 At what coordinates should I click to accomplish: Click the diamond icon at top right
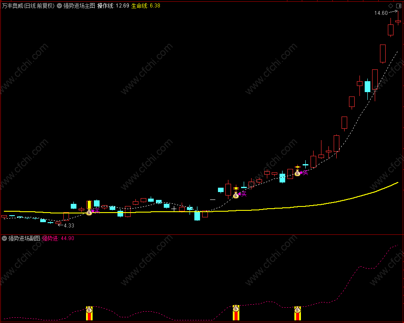tap(390, 6)
